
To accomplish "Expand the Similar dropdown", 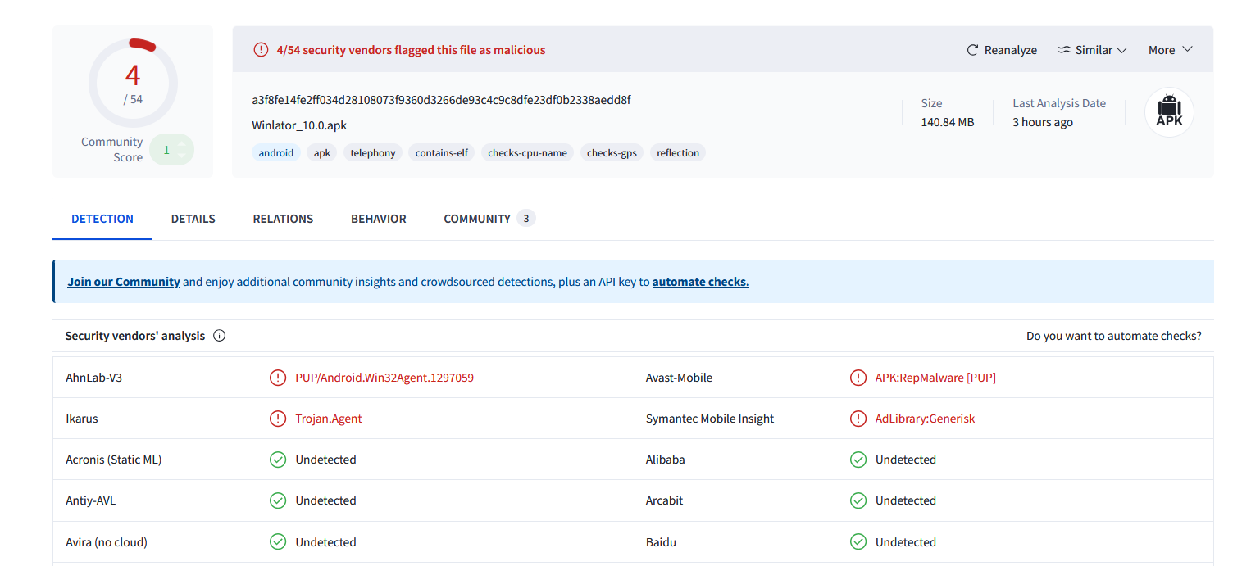I will click(x=1093, y=50).
